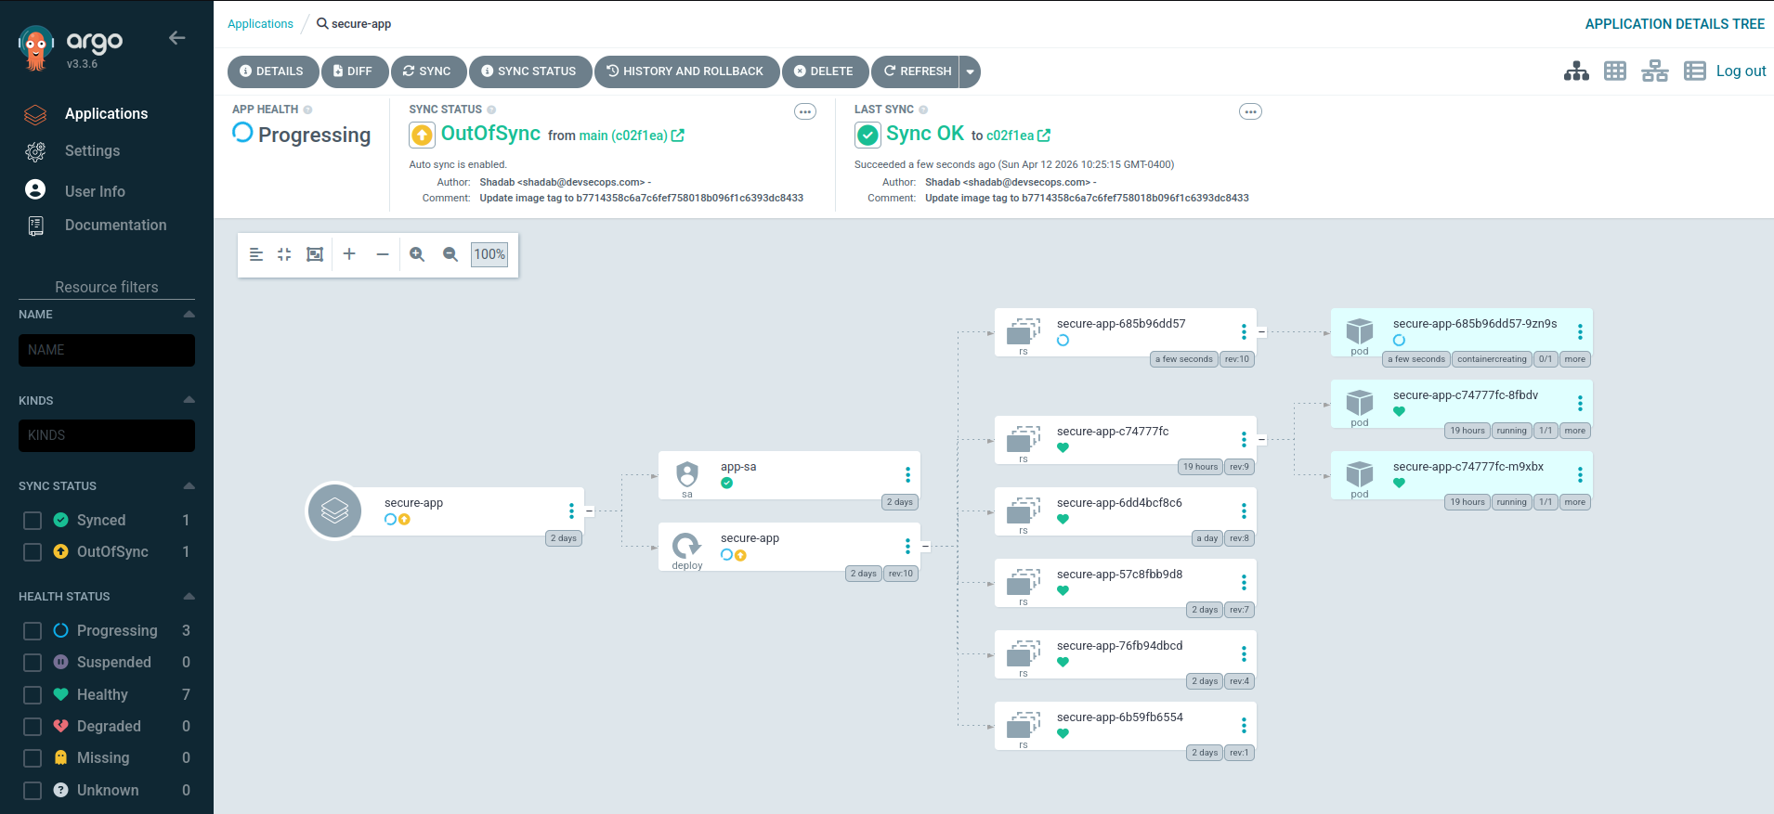
Task: Collapse the NAME filter section
Action: [189, 315]
